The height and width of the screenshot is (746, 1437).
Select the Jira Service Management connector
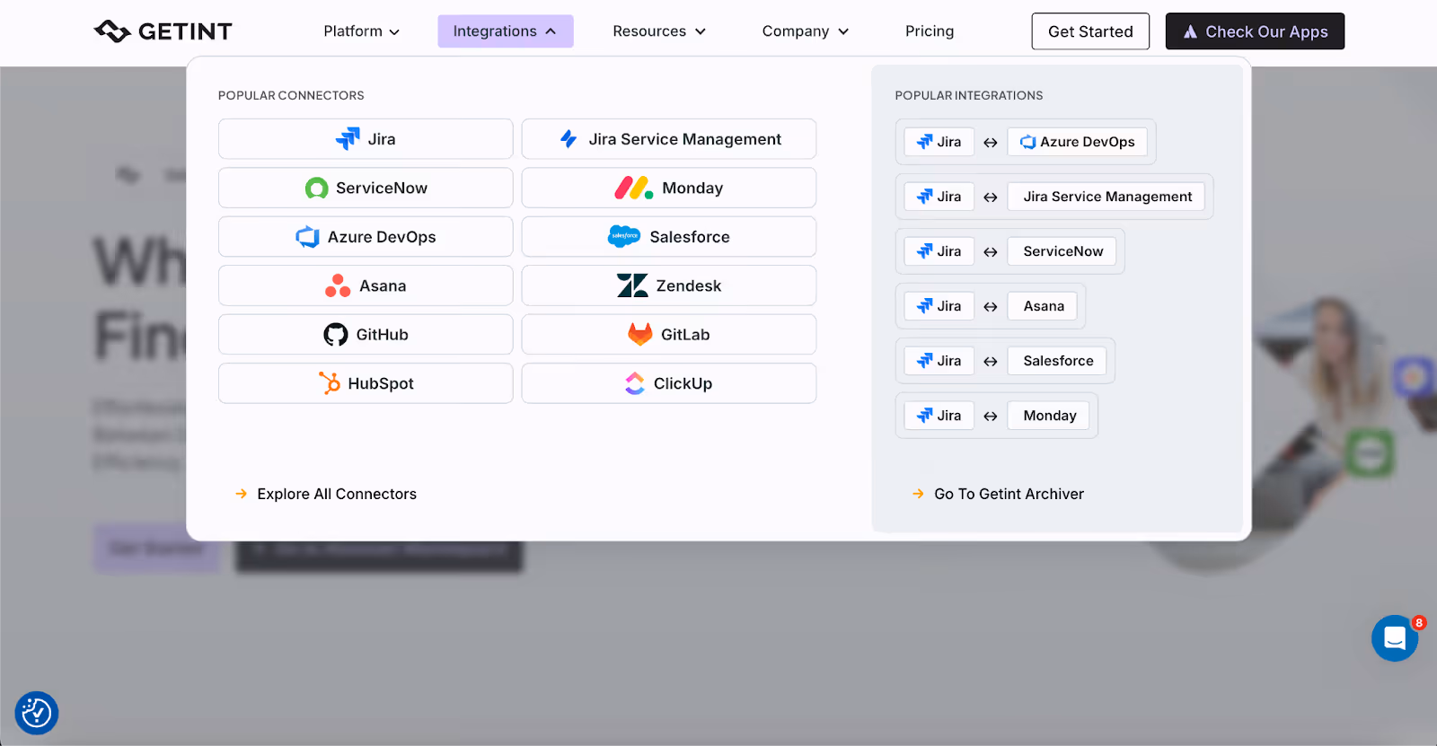coord(669,139)
